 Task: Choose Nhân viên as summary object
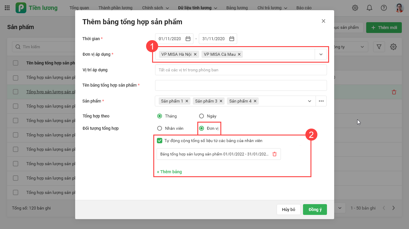(160, 128)
